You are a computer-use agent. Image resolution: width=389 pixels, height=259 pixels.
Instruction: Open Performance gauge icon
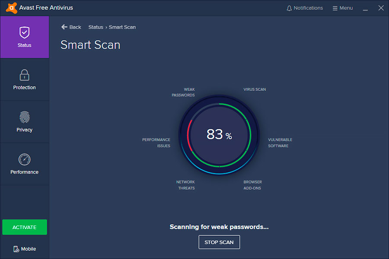pos(24,159)
